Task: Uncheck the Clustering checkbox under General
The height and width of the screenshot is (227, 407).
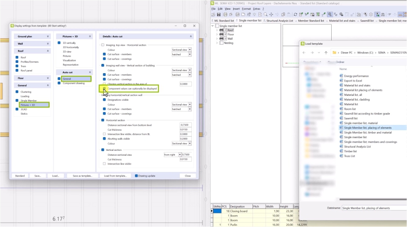Action: [x=17, y=91]
